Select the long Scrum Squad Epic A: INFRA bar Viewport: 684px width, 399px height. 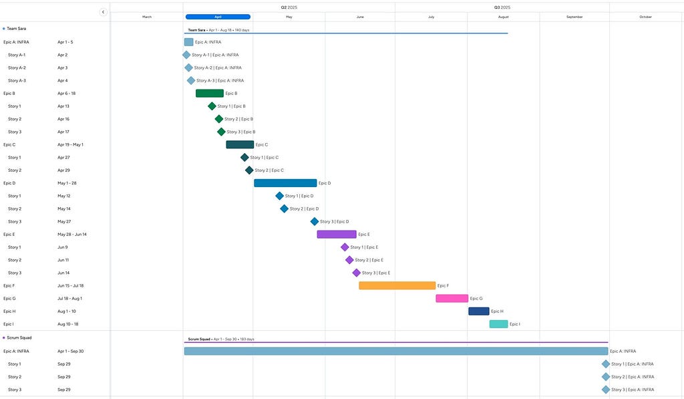coord(396,351)
